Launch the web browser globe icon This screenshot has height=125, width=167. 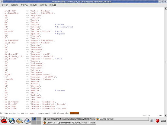tap(12, 121)
